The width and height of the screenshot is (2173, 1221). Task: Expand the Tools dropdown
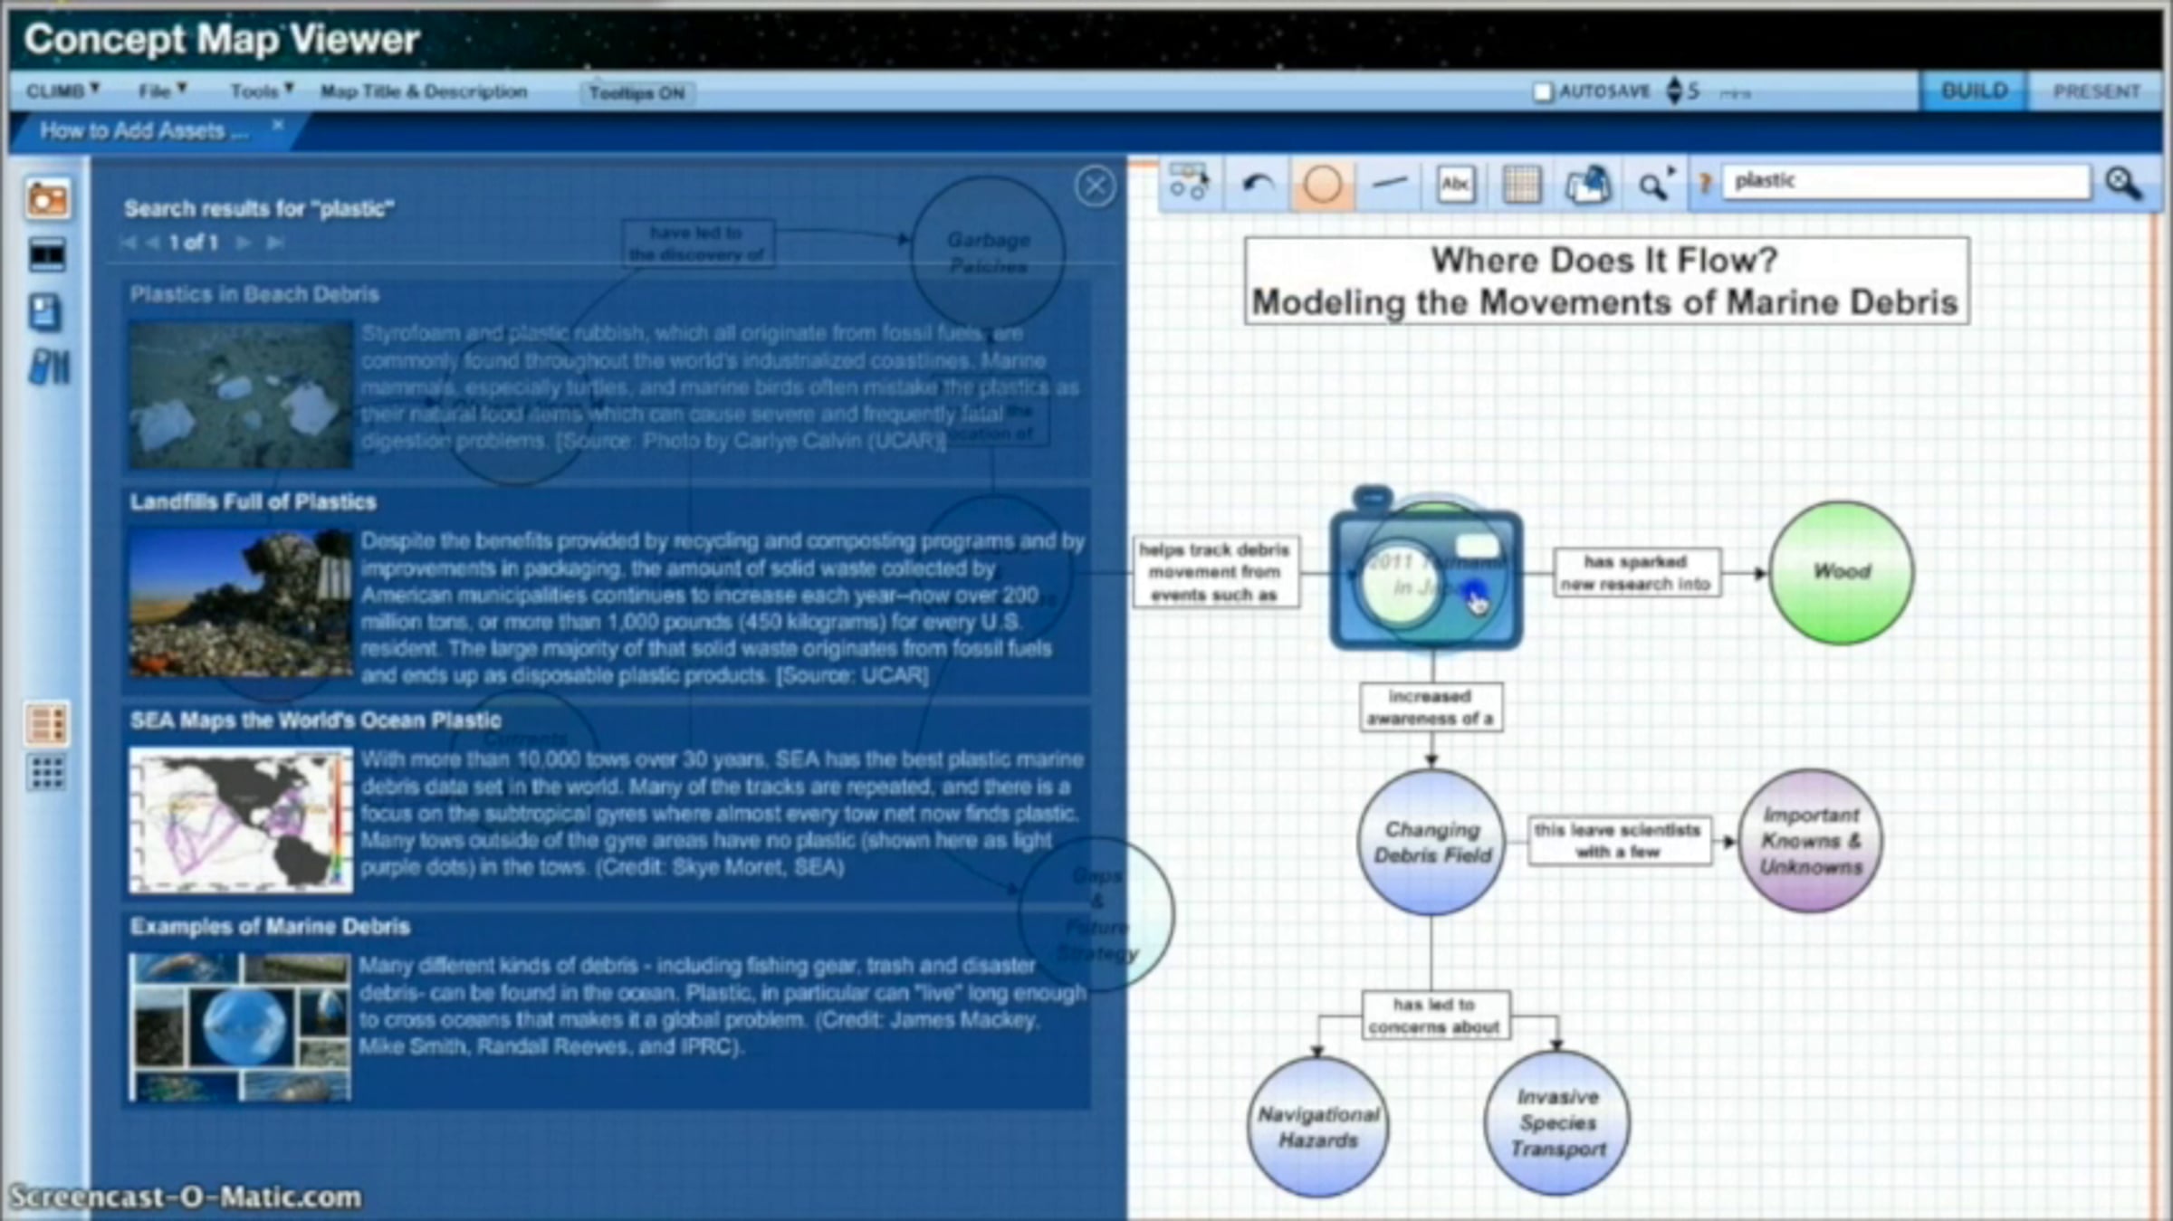pos(261,91)
